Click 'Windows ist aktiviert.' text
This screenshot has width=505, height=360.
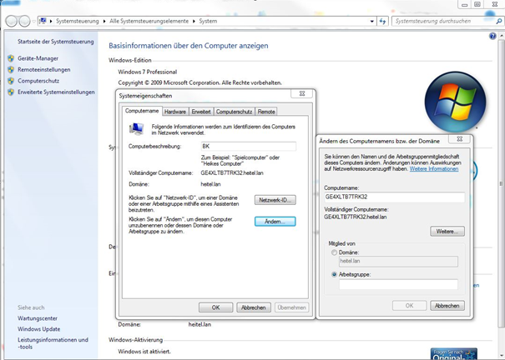144,352
